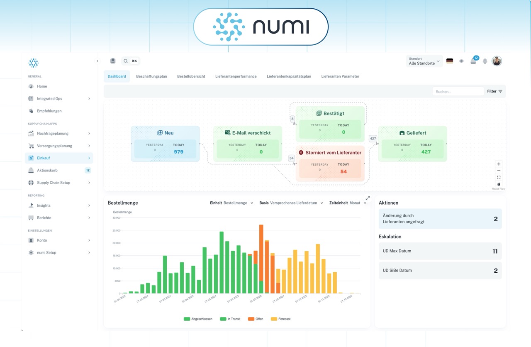Expand Berichte submenu chevron

click(89, 217)
